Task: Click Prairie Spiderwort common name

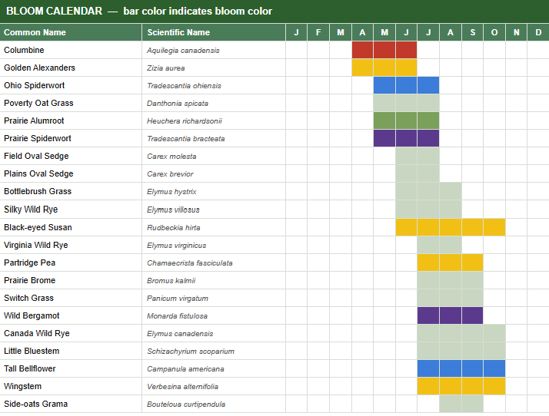Action: pos(38,138)
